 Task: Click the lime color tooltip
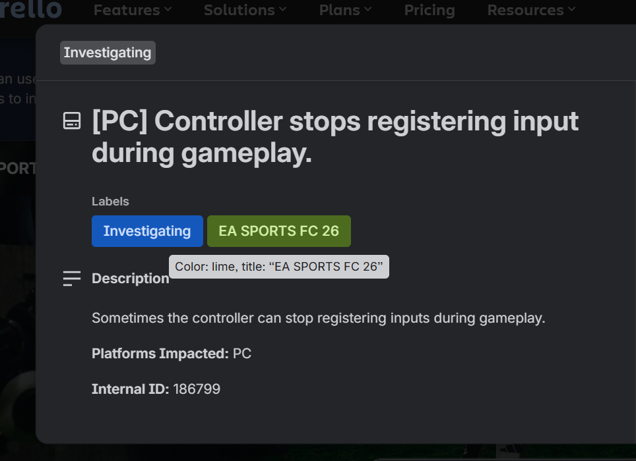click(x=279, y=267)
